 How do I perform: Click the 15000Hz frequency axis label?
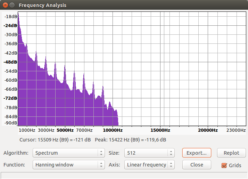pyautogui.click(x=160, y=130)
